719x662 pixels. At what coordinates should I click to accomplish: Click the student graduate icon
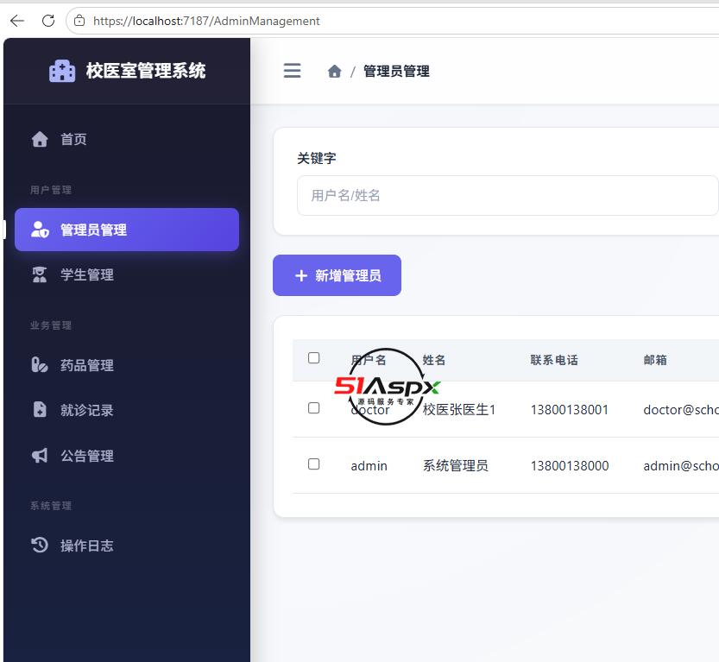click(40, 274)
